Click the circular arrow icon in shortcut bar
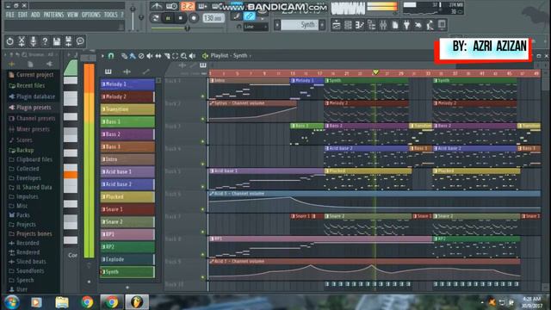Image resolution: width=551 pixels, height=310 pixels. (9, 41)
